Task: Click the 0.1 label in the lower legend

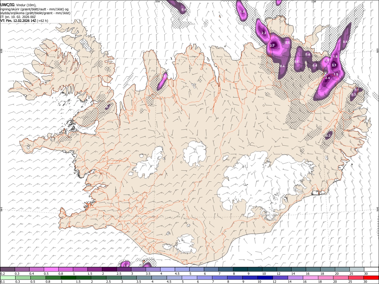Action: pos(2,282)
